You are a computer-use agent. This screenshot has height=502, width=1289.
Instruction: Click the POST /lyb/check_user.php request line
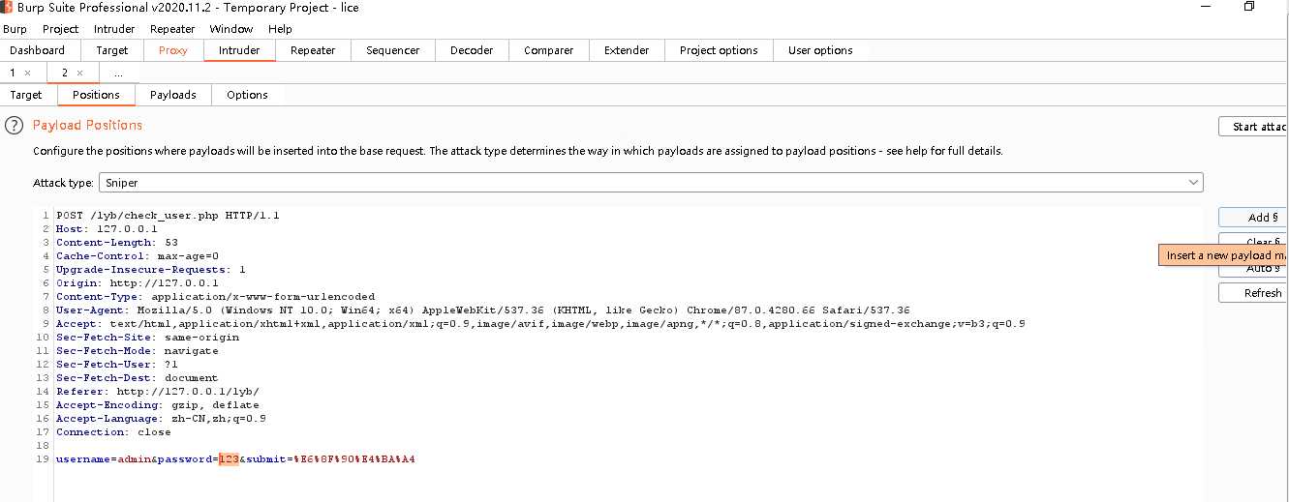point(168,216)
